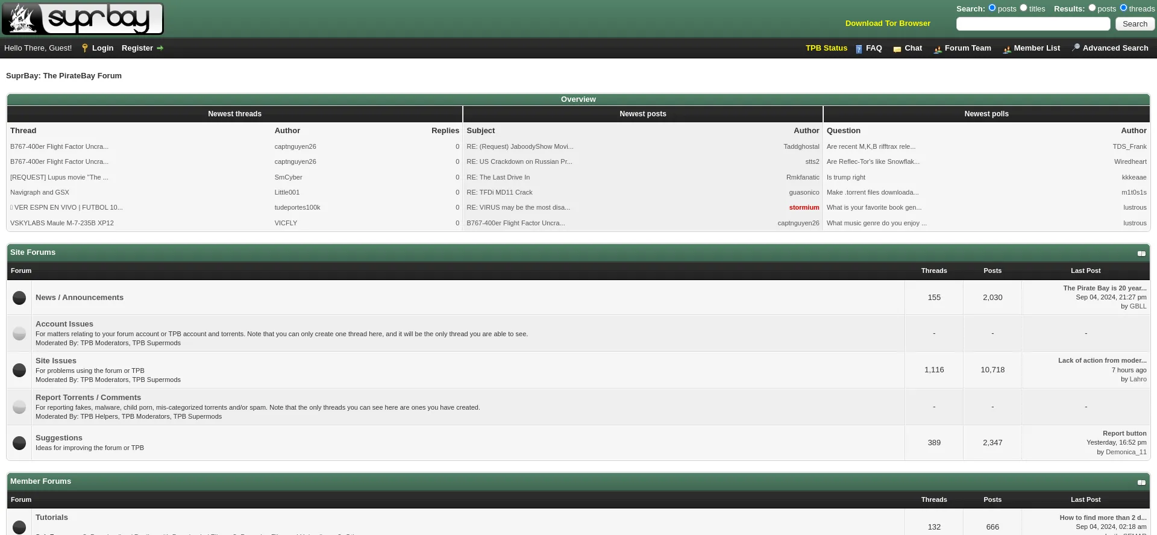This screenshot has height=535, width=1157.
Task: Open author profile 'TDS_Frank'
Action: click(x=1130, y=146)
